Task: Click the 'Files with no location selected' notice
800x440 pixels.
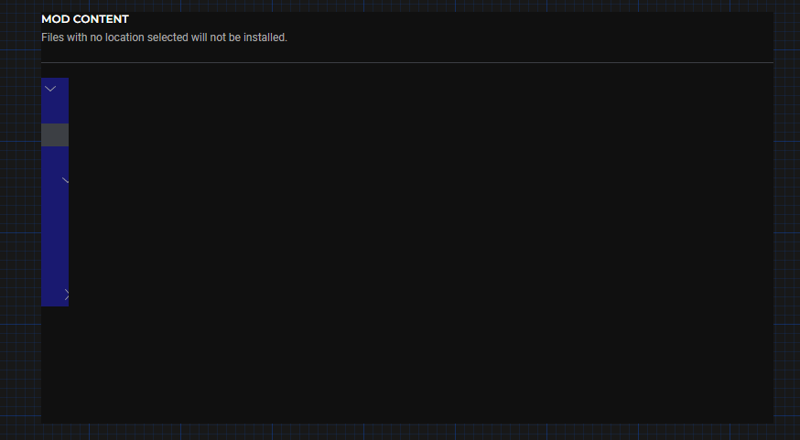Action: pyautogui.click(x=164, y=38)
